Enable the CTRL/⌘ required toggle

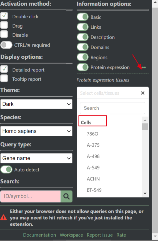[x=6, y=45]
